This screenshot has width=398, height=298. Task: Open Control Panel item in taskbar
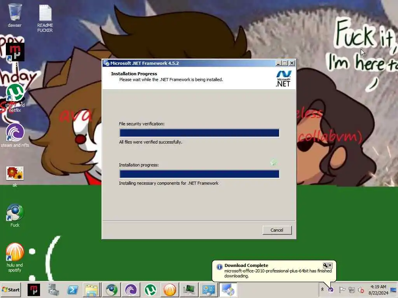pyautogui.click(x=208, y=289)
